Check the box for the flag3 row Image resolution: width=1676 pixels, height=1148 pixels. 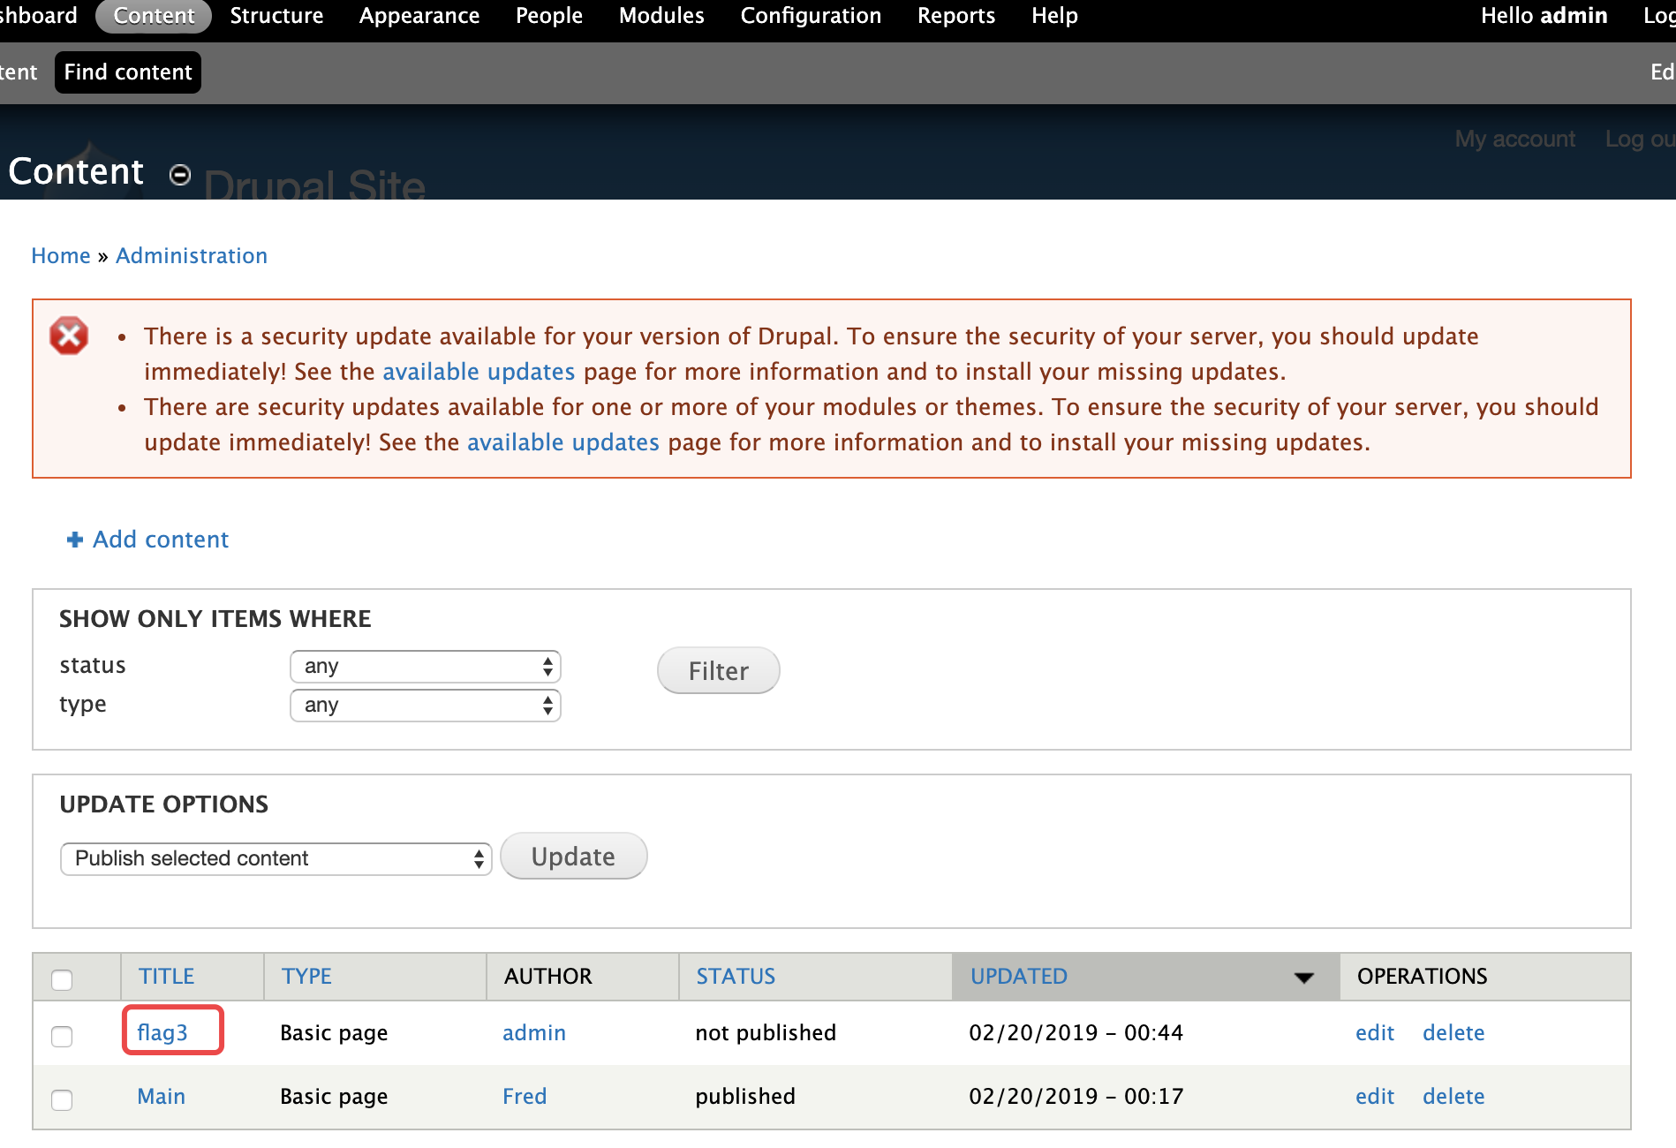click(62, 1036)
